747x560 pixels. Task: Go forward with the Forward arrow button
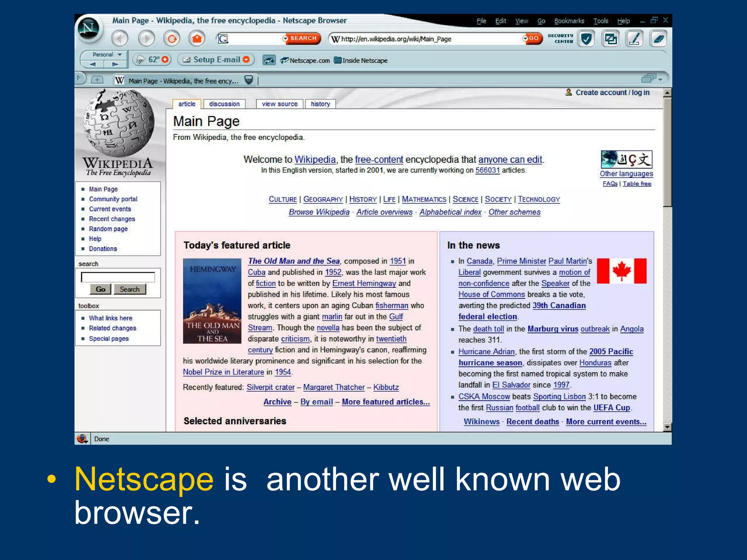coord(146,38)
